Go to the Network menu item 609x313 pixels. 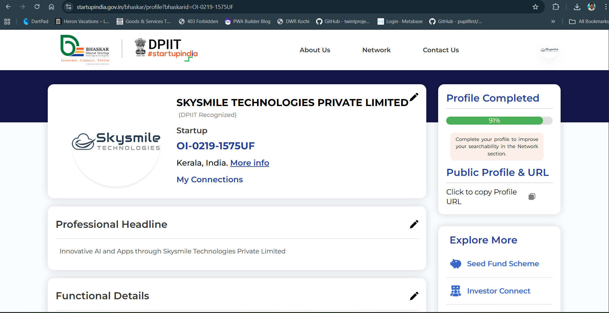click(376, 50)
